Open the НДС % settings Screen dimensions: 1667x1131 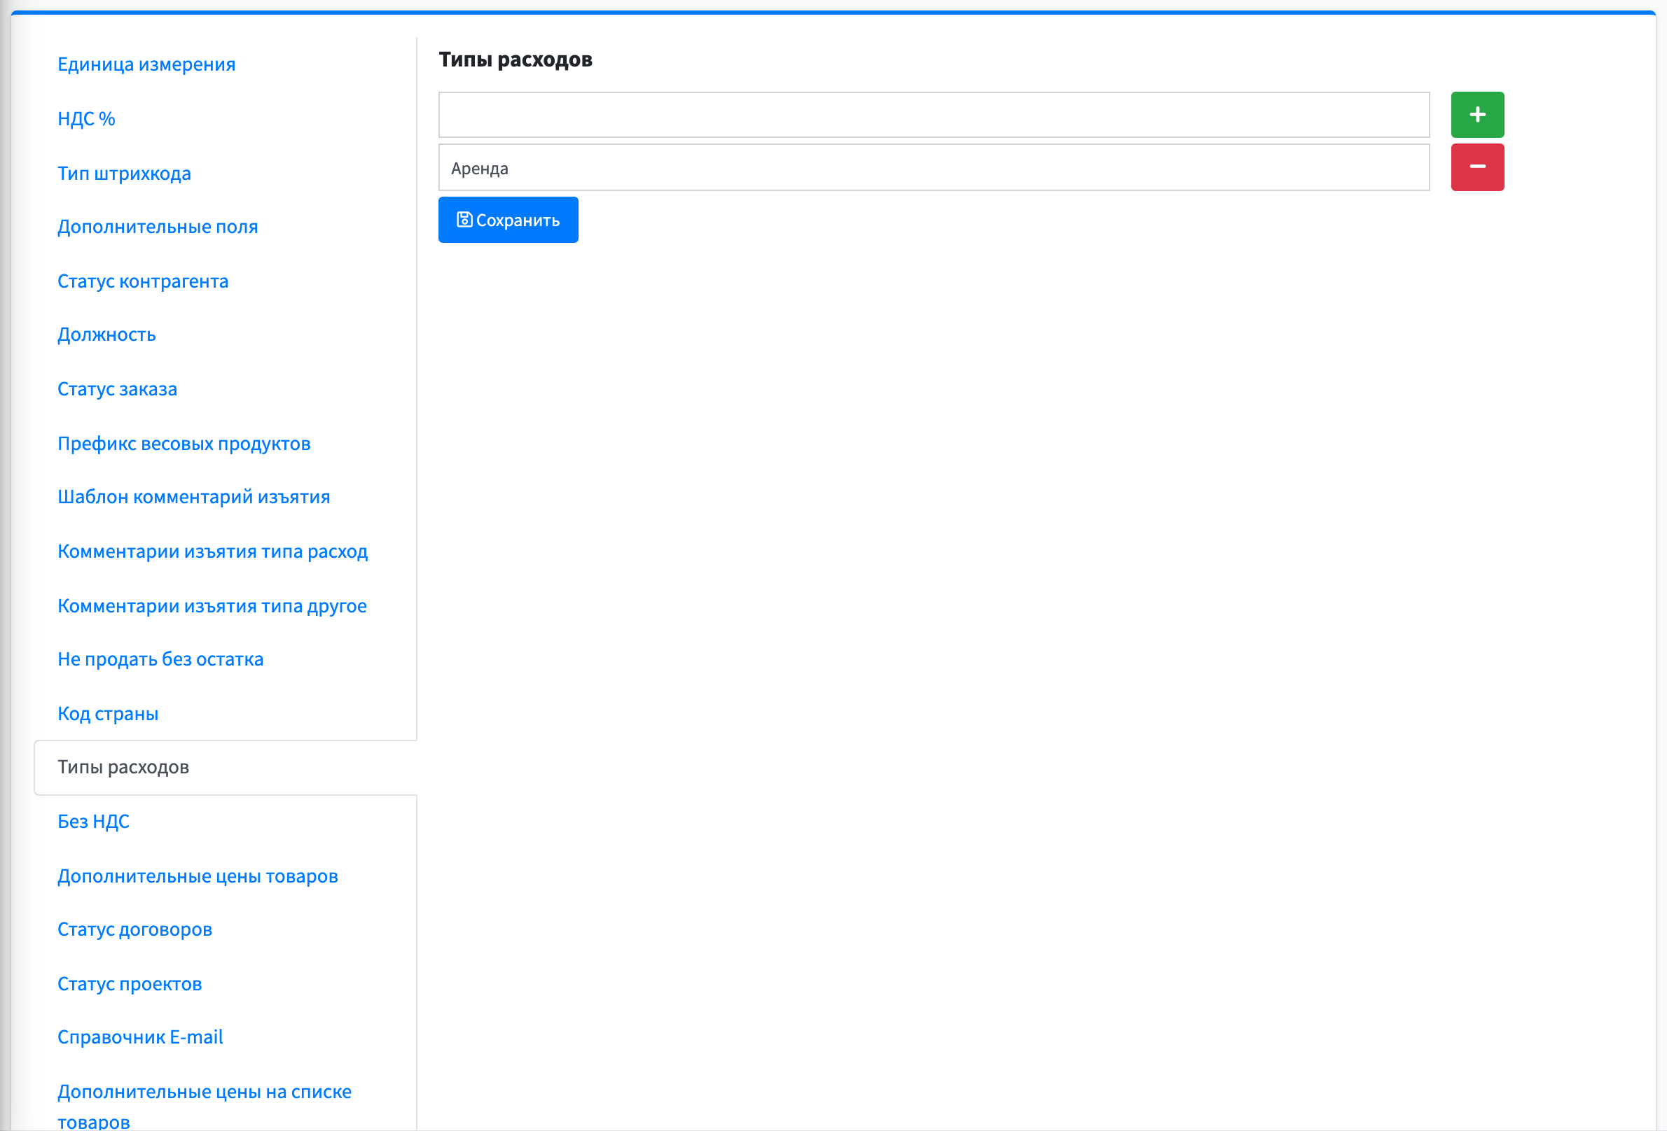[86, 118]
